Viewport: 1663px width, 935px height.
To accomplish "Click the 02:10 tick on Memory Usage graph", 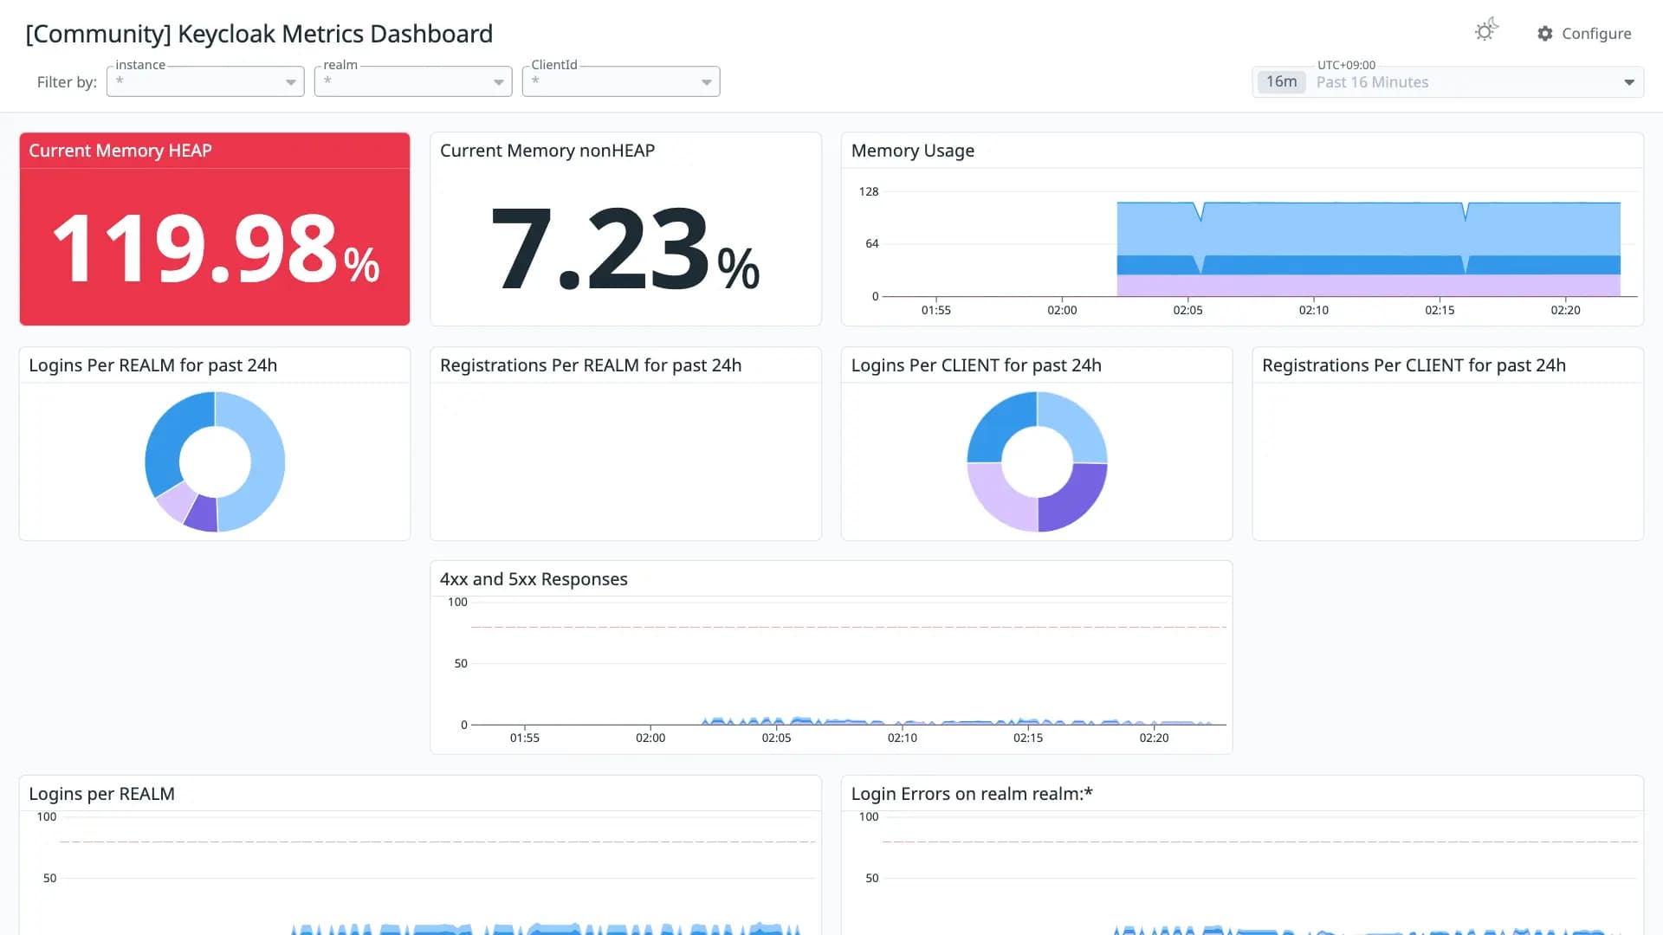I will [1314, 310].
